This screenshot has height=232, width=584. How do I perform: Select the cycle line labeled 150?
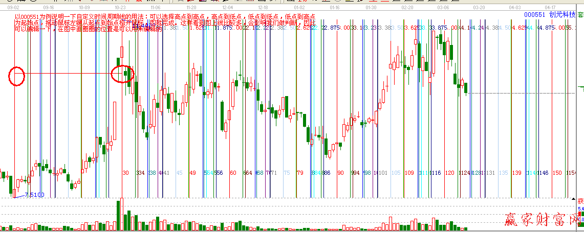point(557,173)
